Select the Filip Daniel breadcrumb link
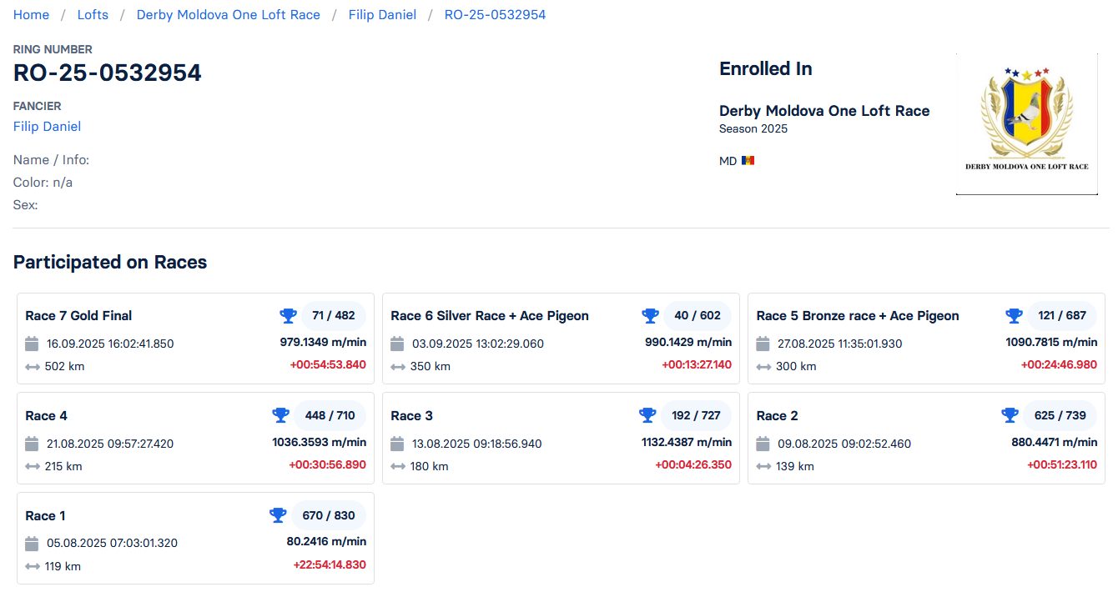Screen dimensions: 1118x597 (382, 15)
